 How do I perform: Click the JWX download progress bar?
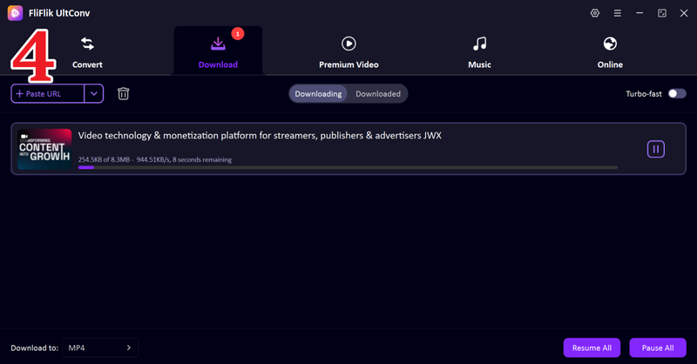coord(348,167)
